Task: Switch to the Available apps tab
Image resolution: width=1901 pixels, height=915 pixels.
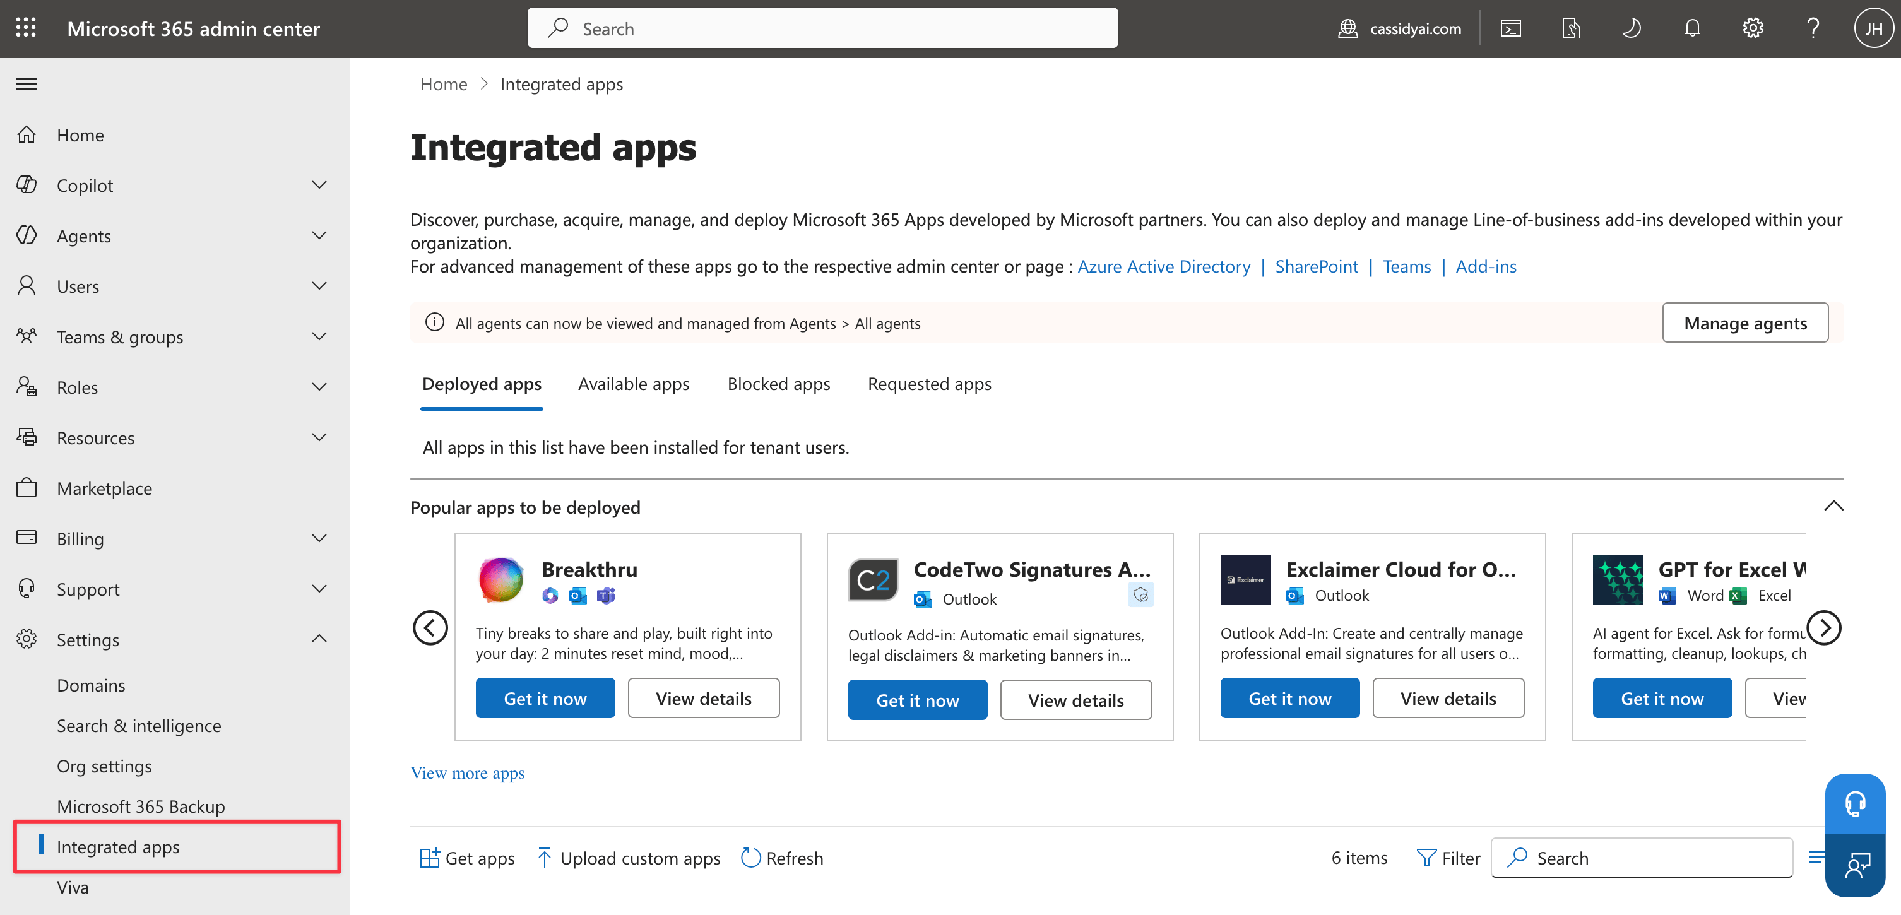Action: coord(633,384)
